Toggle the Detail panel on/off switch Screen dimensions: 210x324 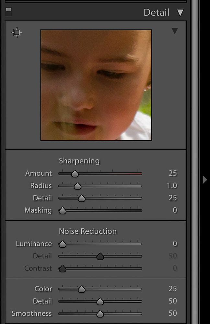point(8,12)
